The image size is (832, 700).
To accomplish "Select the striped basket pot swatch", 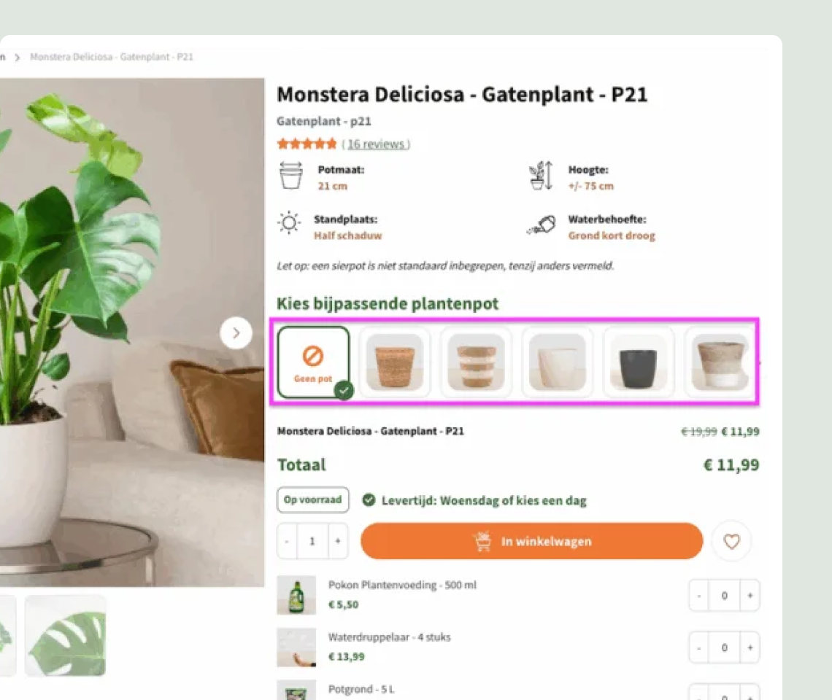I will tap(476, 362).
